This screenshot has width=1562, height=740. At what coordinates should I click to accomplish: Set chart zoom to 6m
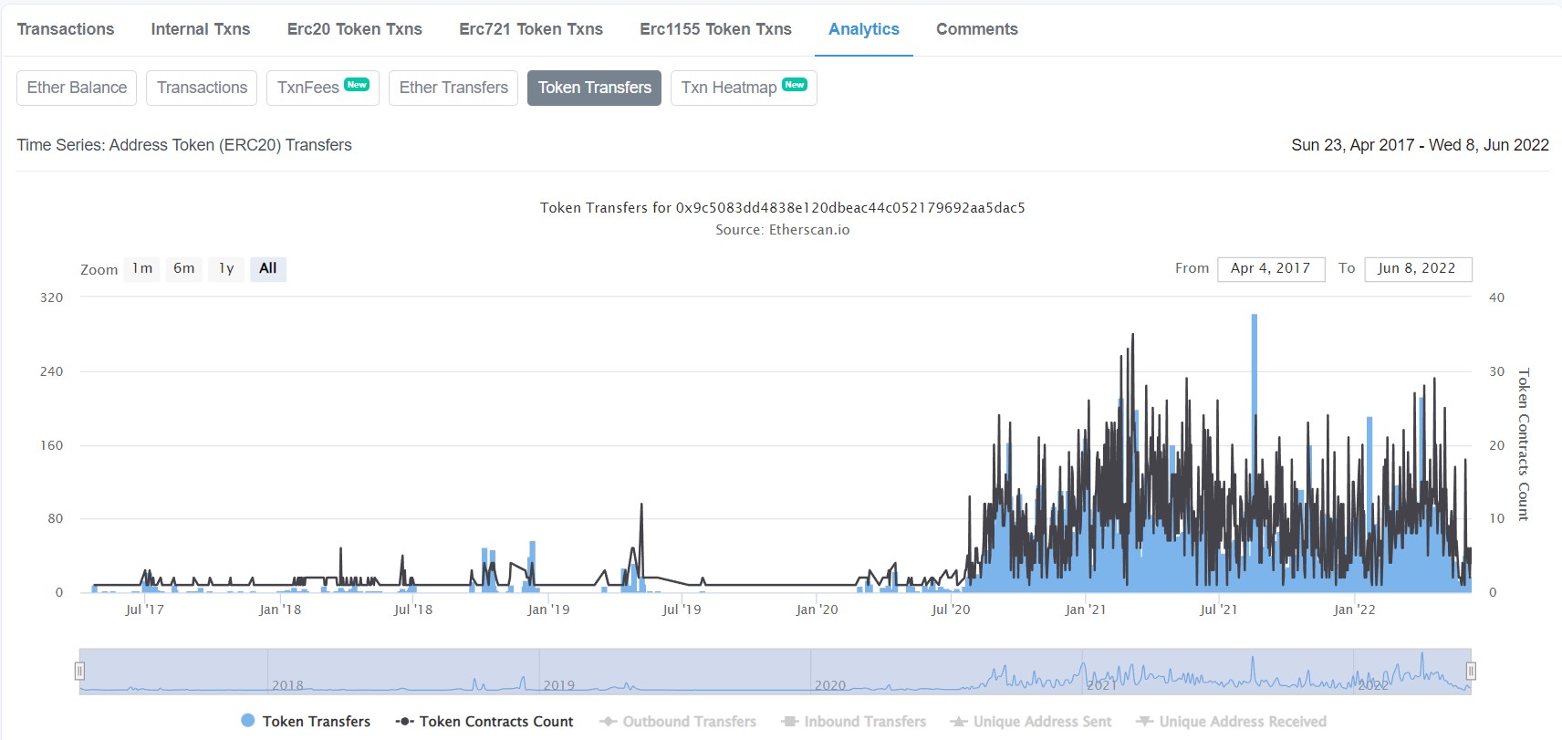184,268
